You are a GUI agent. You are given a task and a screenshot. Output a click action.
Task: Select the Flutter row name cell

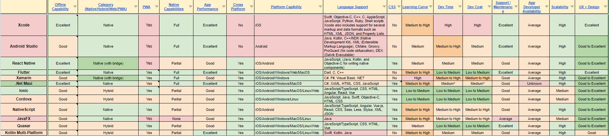point(24,72)
